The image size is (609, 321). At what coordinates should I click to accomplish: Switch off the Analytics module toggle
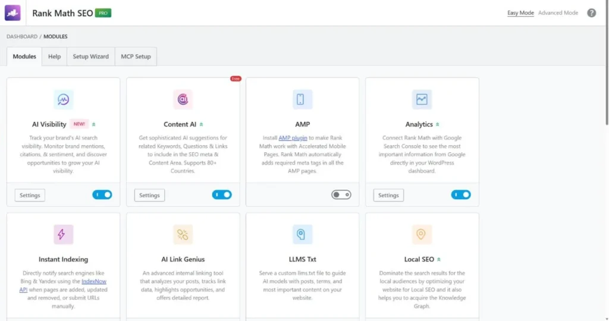[461, 194]
